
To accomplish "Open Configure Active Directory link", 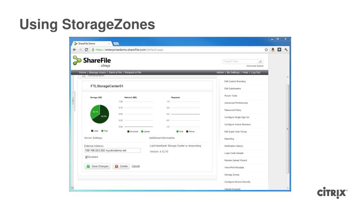I will pos(238,124).
